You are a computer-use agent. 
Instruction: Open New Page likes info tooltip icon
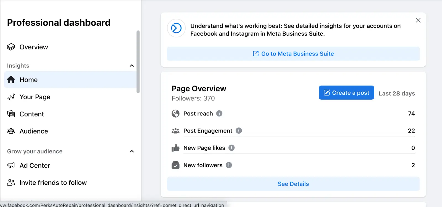[x=231, y=148]
